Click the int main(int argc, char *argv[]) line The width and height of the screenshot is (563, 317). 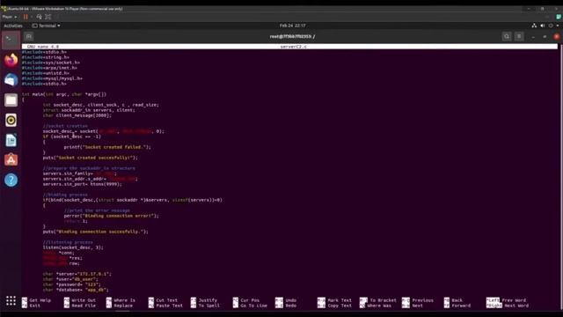pos(64,94)
